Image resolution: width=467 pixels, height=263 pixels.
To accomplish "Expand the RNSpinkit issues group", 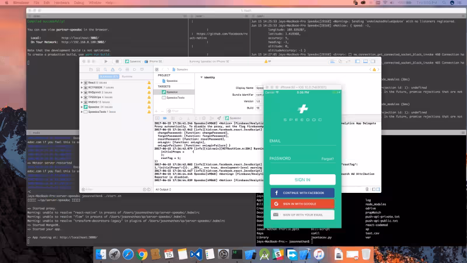I will click(x=82, y=92).
